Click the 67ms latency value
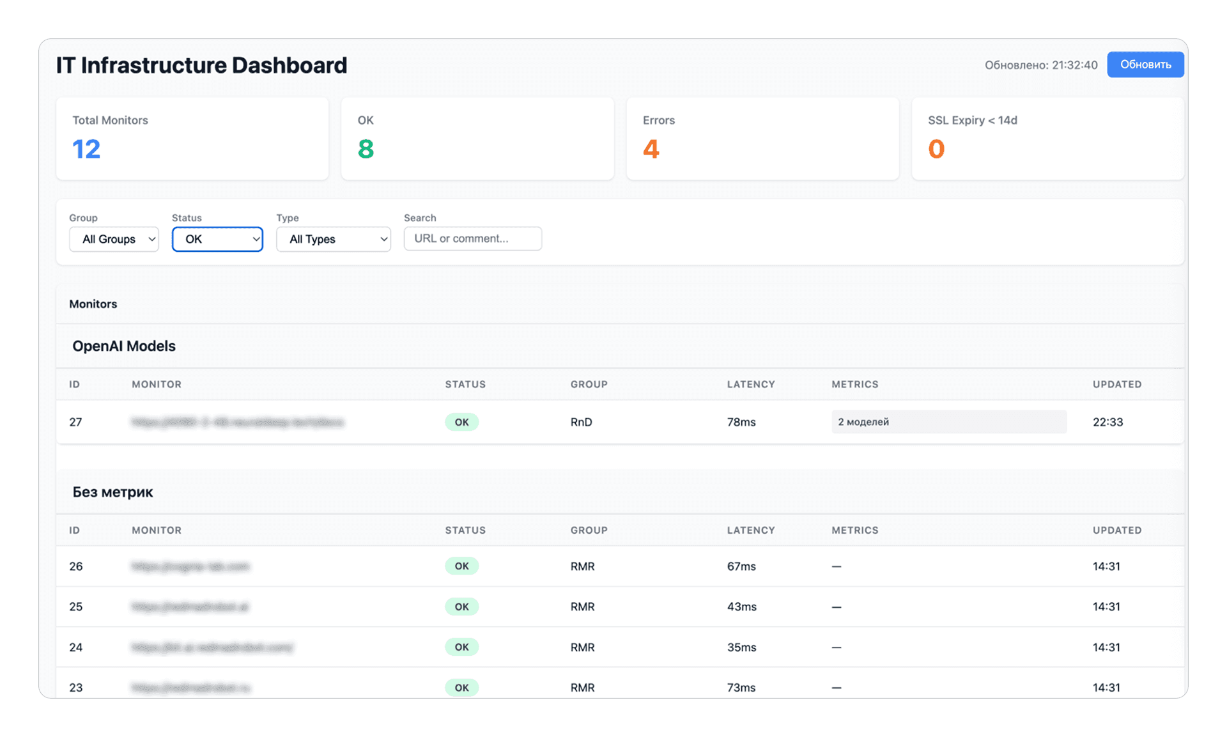This screenshot has width=1227, height=737. click(x=741, y=566)
